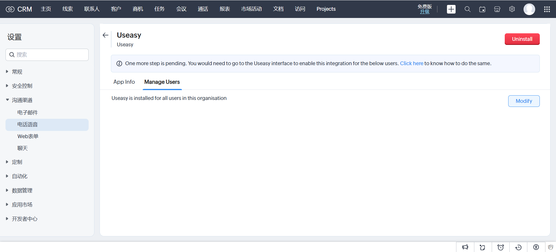Screen dimensions: 556x252
Task: Open the apps grid launcher
Action: pos(547,9)
